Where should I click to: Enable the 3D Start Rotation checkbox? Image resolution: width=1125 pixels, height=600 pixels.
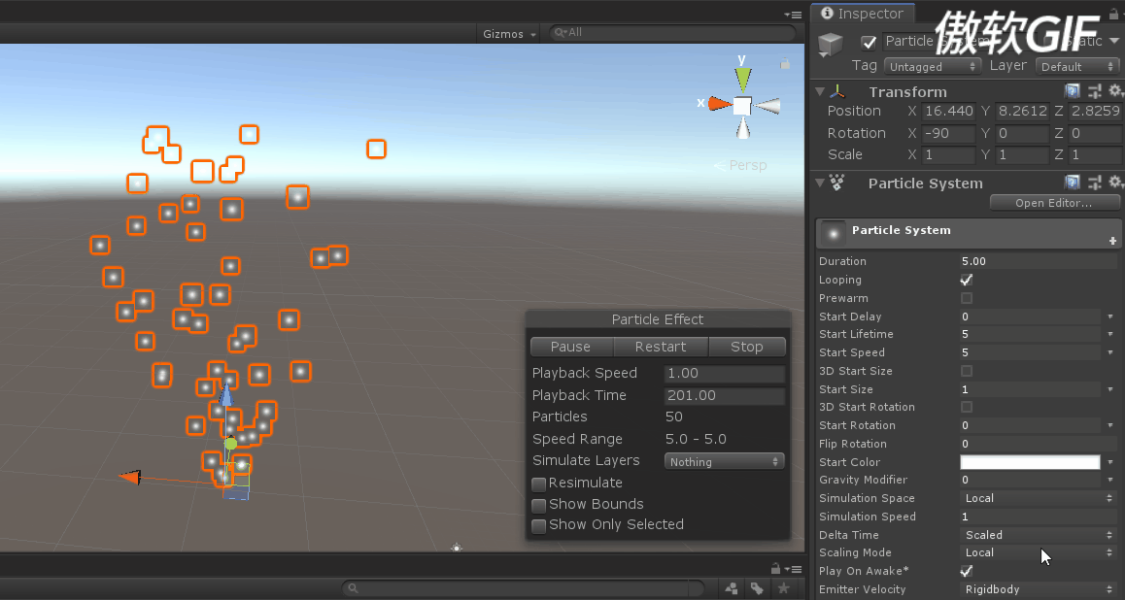pyautogui.click(x=967, y=407)
